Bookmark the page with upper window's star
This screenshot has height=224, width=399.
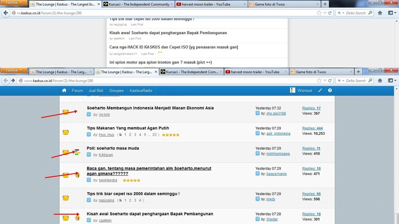(319, 13)
